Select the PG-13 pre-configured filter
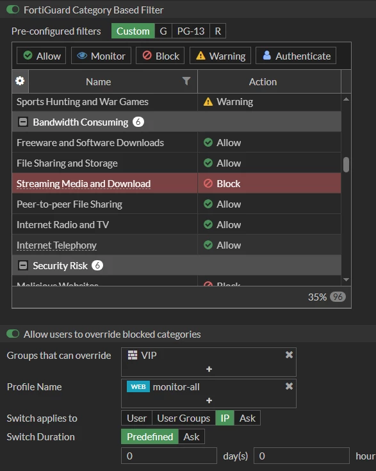 click(191, 31)
